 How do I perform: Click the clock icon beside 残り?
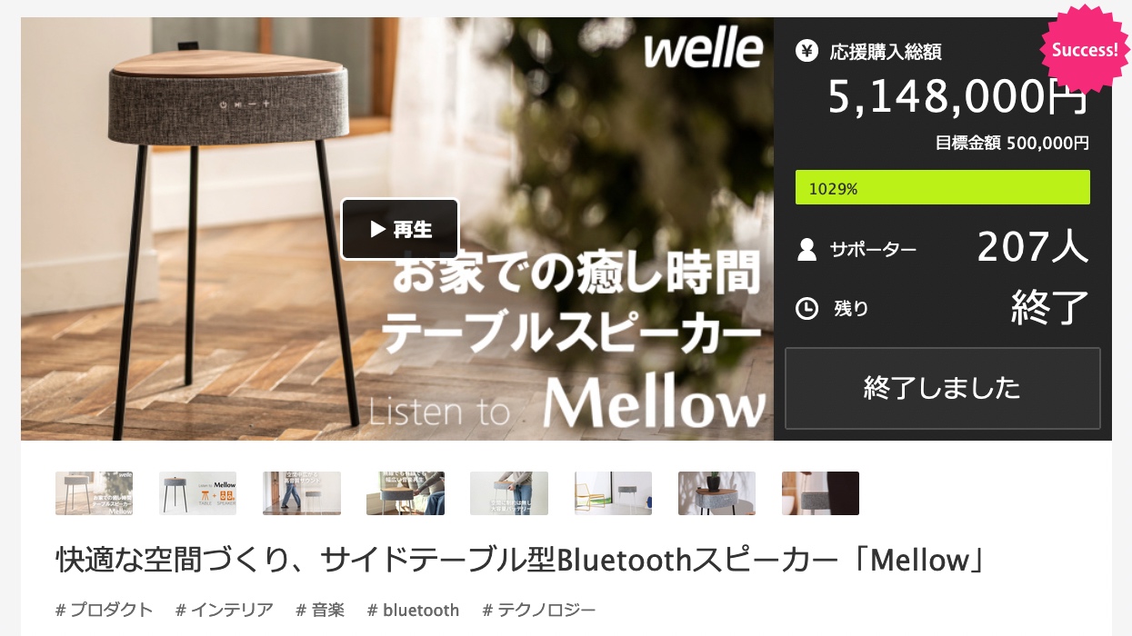[x=806, y=309]
